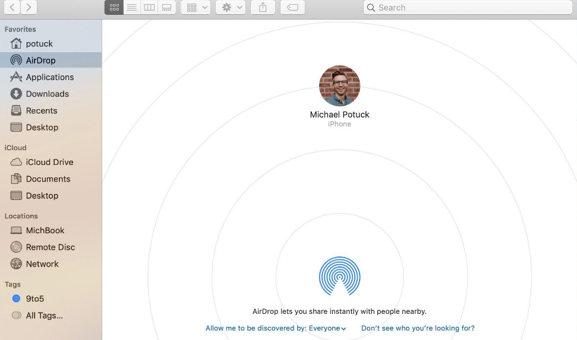Click the large blue AirDrop icon
Screen dimensions: 577x340
pyautogui.click(x=339, y=276)
